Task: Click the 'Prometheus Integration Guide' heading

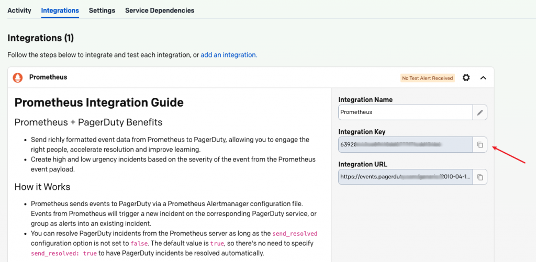Action: pos(99,102)
